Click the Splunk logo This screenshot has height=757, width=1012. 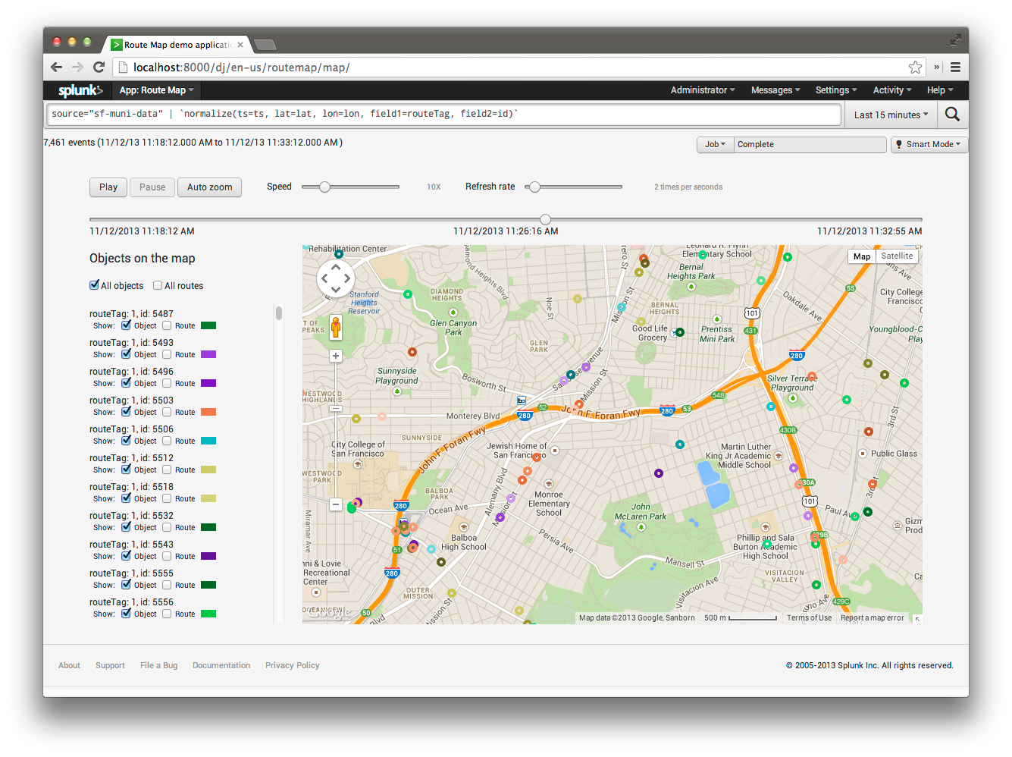(80, 90)
